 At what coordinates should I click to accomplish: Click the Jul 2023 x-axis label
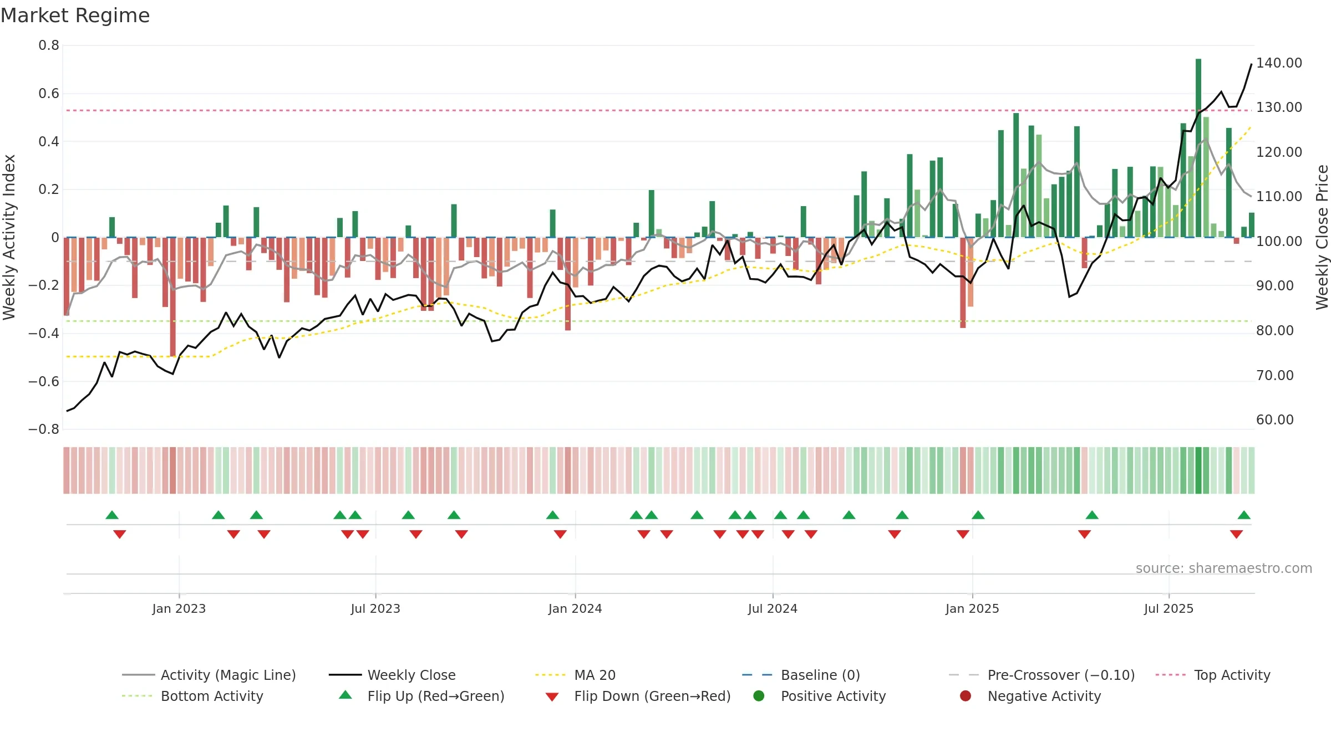tap(375, 609)
